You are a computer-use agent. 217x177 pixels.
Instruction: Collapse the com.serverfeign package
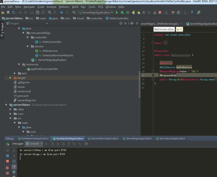[x=23, y=33]
